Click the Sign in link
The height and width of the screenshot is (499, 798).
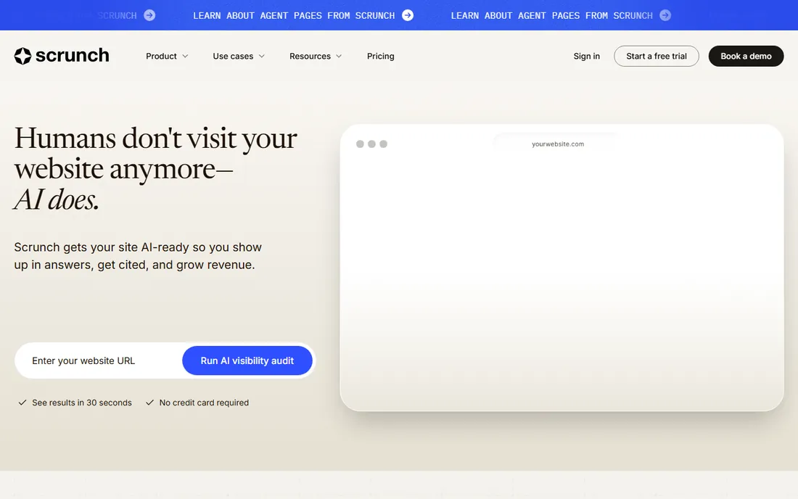(586, 56)
